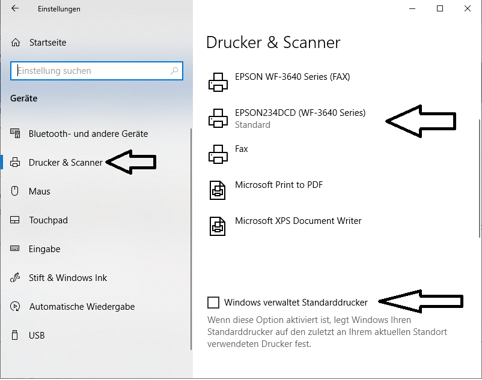The width and height of the screenshot is (482, 380).
Task: Click the Maus mouse icon
Action: [15, 191]
